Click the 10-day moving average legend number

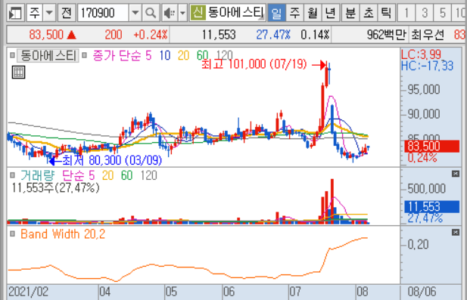165,56
